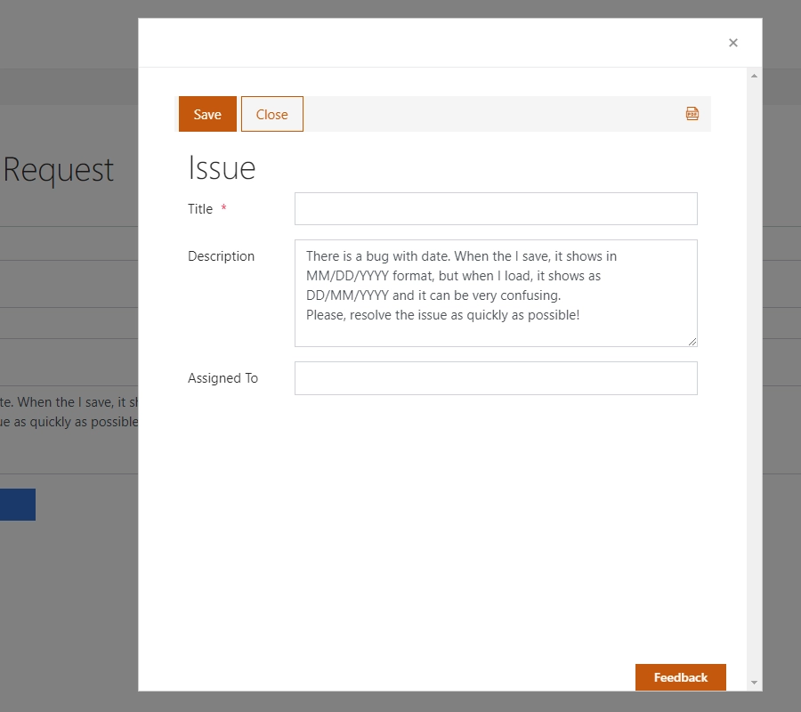Click the Assigned To label
The width and height of the screenshot is (801, 712).
[222, 378]
